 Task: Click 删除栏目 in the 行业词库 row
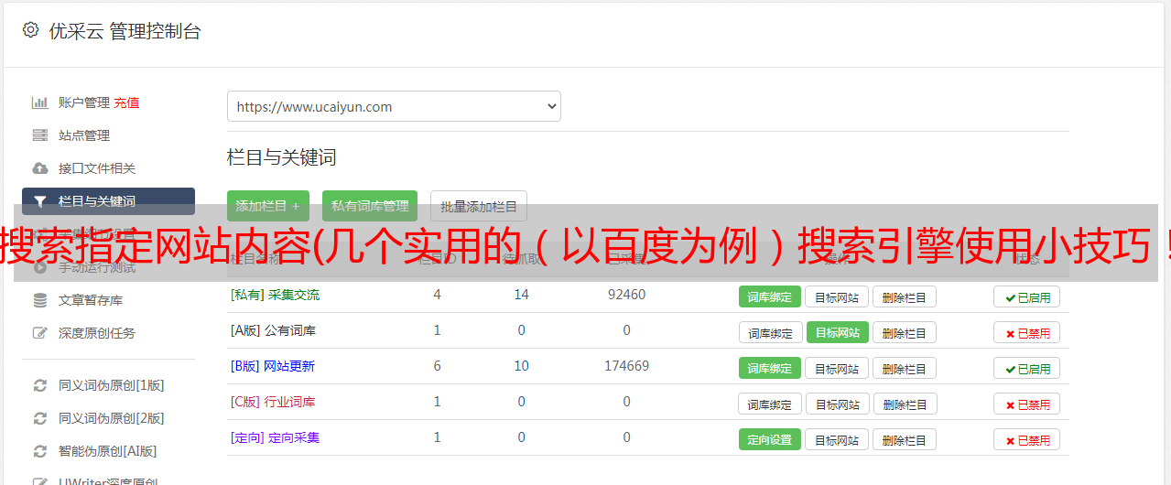pyautogui.click(x=904, y=404)
